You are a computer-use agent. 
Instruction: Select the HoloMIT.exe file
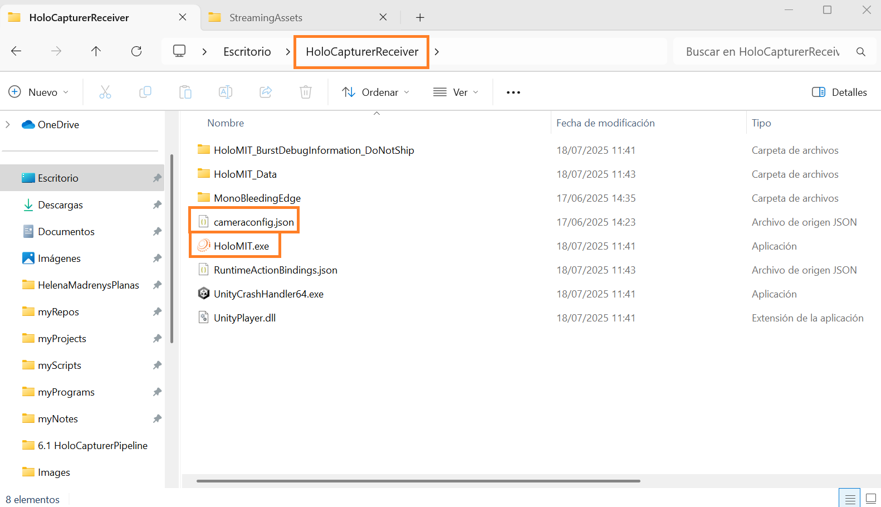point(241,246)
